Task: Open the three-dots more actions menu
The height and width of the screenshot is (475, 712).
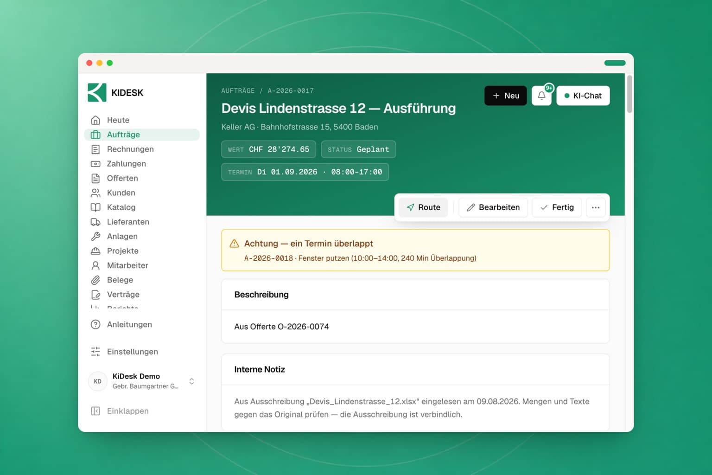Action: (x=596, y=207)
